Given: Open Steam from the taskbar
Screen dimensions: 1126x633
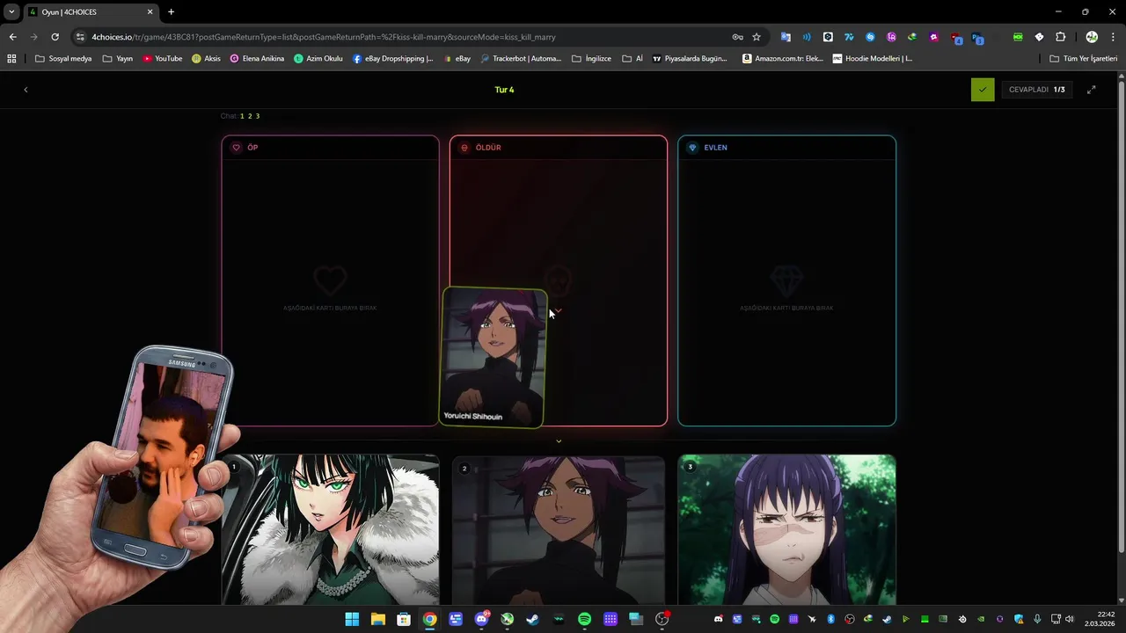Looking at the screenshot, I should (532, 619).
